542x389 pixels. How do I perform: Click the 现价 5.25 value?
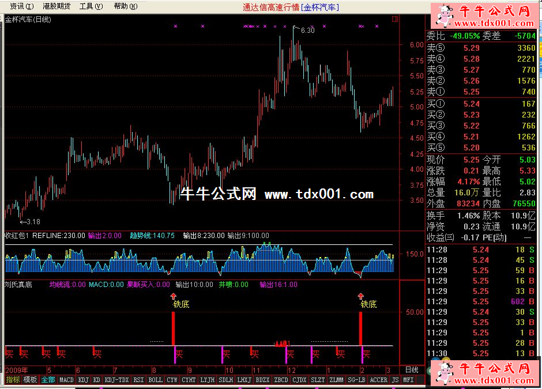tap(472, 160)
